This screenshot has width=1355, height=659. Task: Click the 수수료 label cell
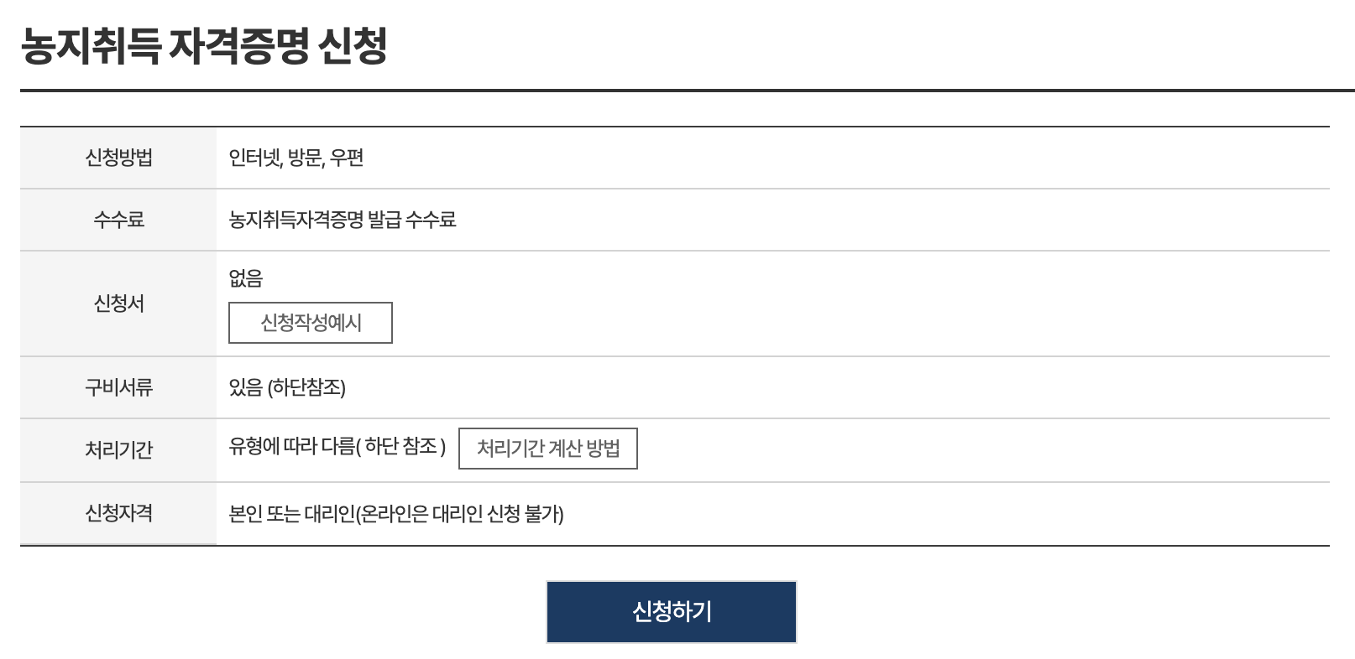tap(118, 220)
